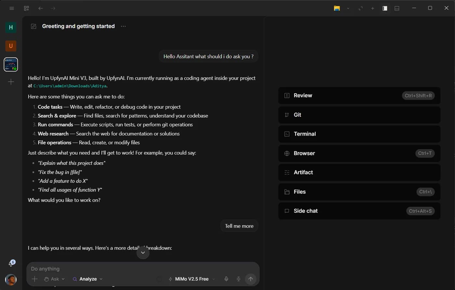Click the user avatar in the sidebar
Viewport: 455px width, 290px height.
click(x=11, y=280)
